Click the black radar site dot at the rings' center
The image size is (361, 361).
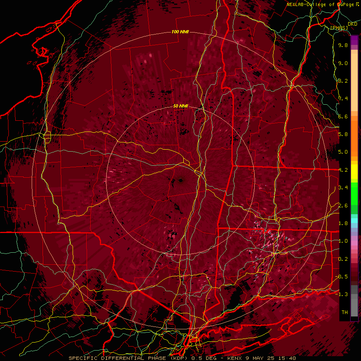[x=181, y=180]
